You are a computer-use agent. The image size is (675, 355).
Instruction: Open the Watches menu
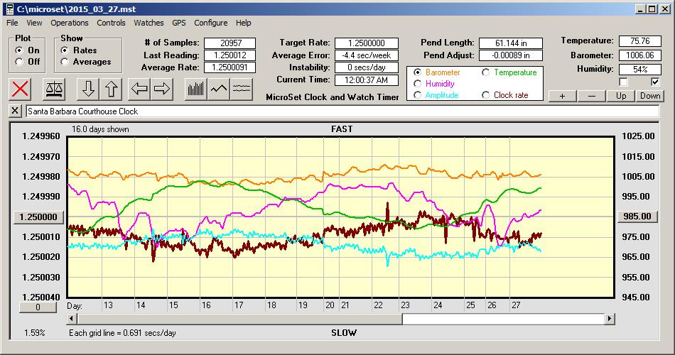pos(148,23)
